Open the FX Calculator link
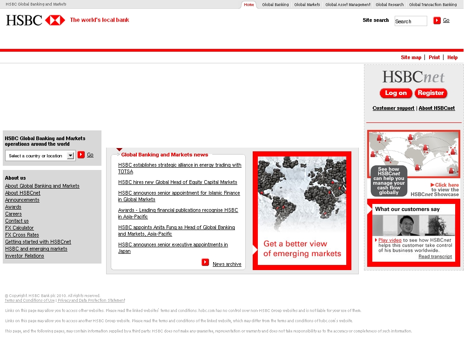The image size is (464, 339). pyautogui.click(x=19, y=228)
